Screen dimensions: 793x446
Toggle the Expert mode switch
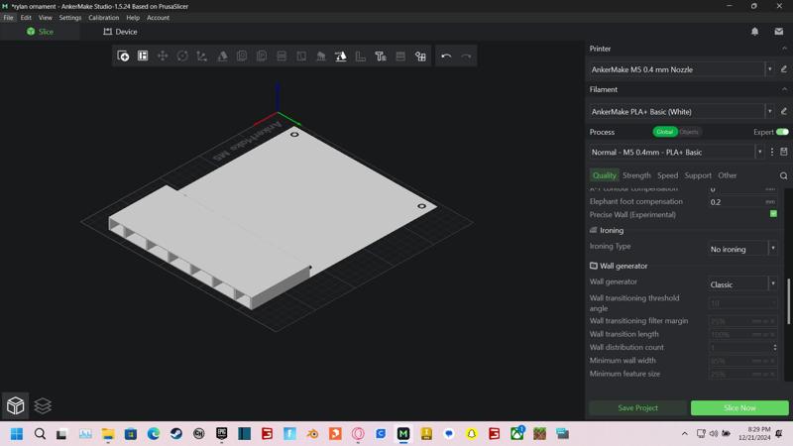pos(782,132)
